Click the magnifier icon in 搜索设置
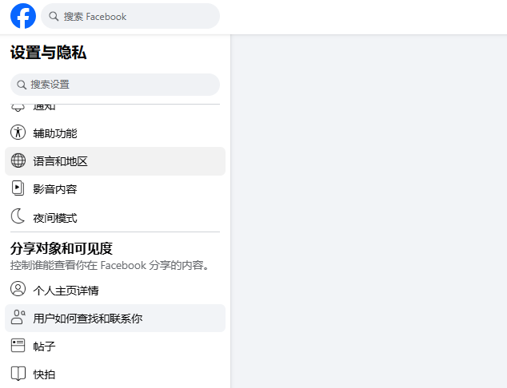 point(22,85)
